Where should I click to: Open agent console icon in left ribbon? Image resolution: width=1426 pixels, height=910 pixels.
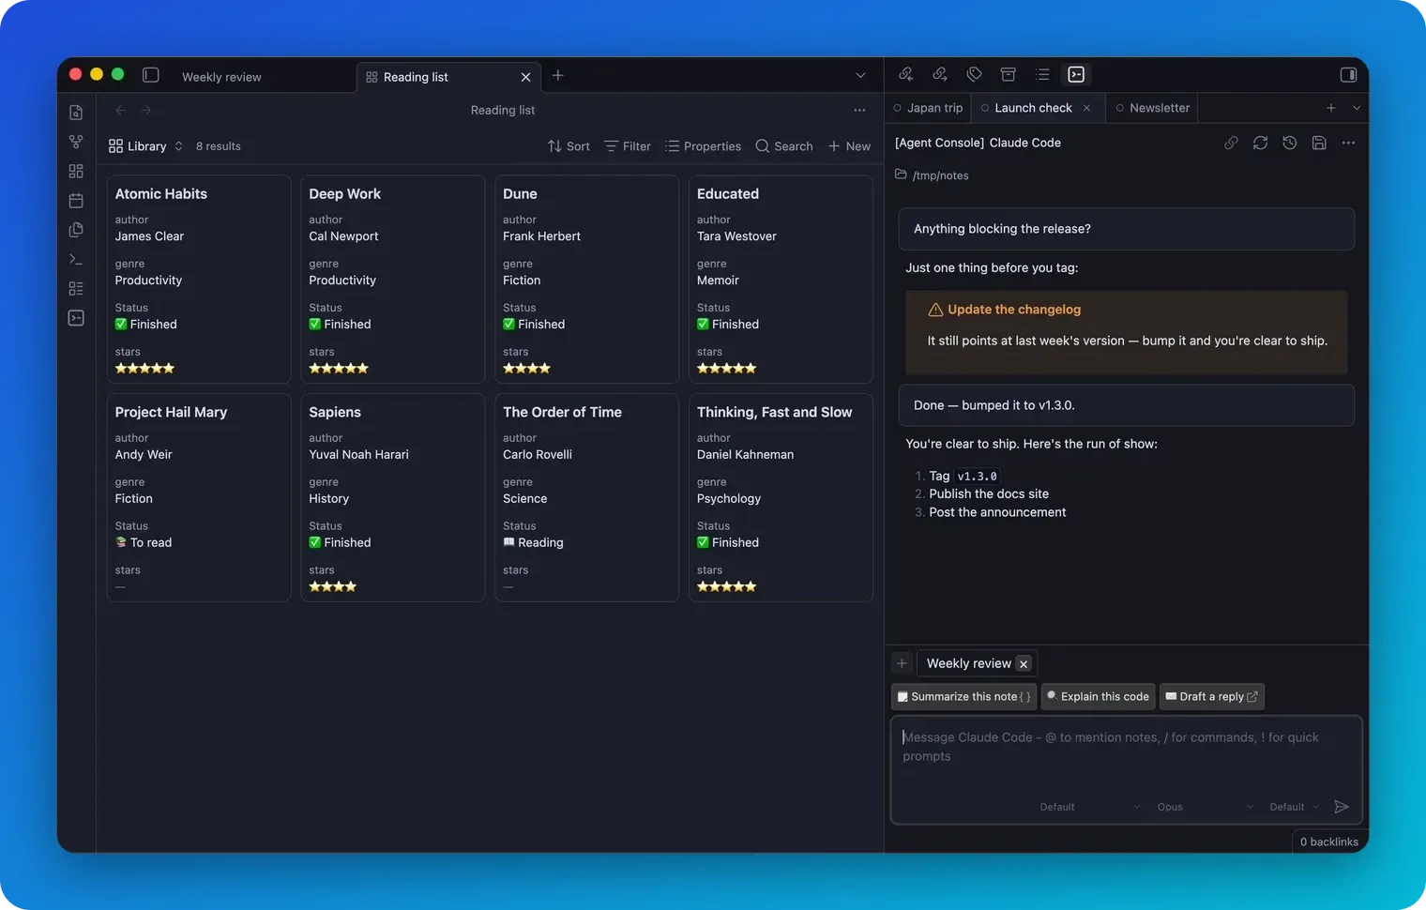pos(76,318)
